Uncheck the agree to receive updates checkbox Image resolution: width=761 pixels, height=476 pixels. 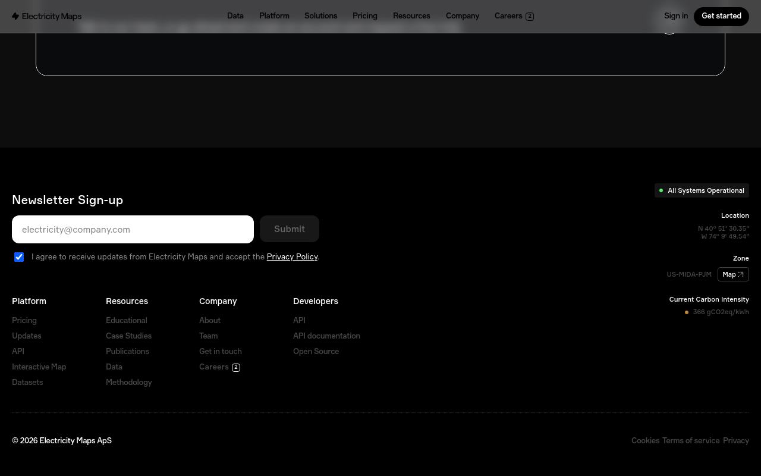(19, 257)
